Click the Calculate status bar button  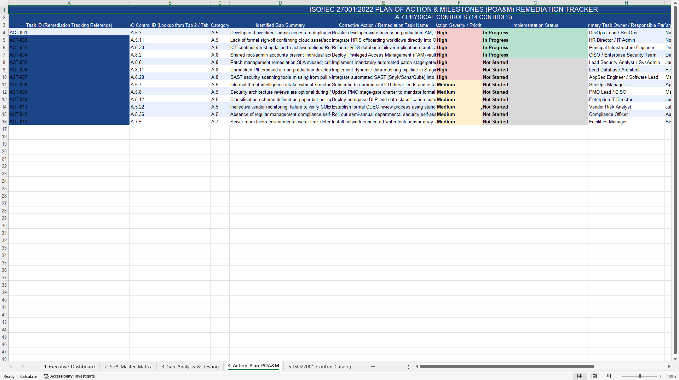[x=28, y=376]
